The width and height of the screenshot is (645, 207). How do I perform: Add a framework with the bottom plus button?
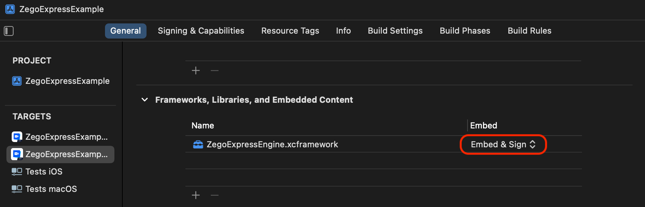[x=196, y=195]
